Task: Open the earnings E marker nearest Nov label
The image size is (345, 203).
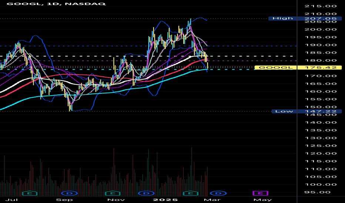Action: [113, 193]
